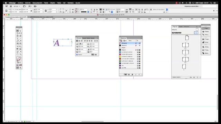Viewport: 221px width, 124px height.
Task: Select the Scissors tool
Action: [x=18, y=46]
